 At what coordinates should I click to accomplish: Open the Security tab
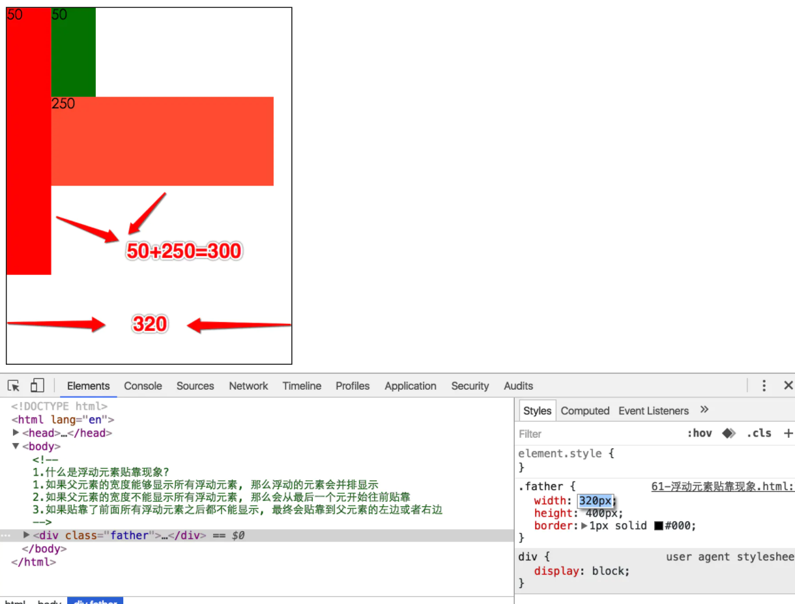[x=469, y=386]
